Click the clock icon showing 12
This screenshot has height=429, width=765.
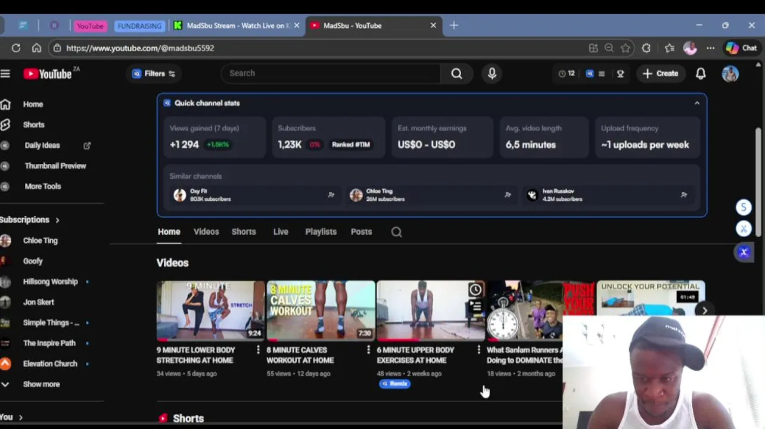[567, 73]
